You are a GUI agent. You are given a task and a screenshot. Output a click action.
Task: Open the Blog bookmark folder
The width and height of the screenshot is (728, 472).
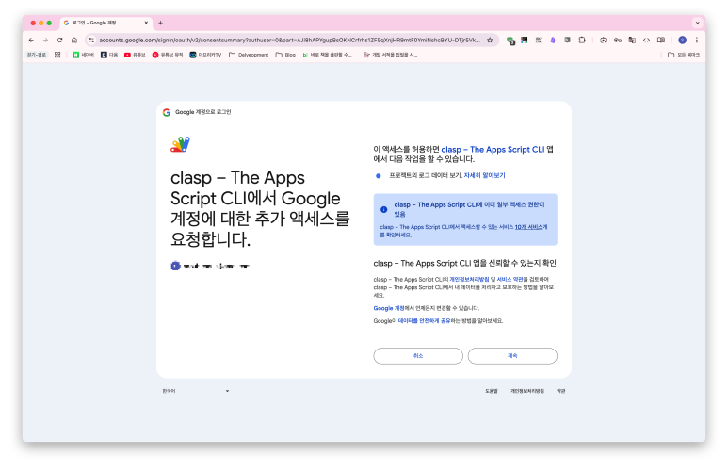[285, 55]
